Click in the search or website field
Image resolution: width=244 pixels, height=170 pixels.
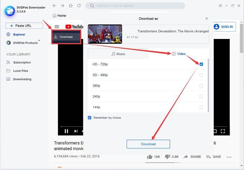tap(135, 6)
